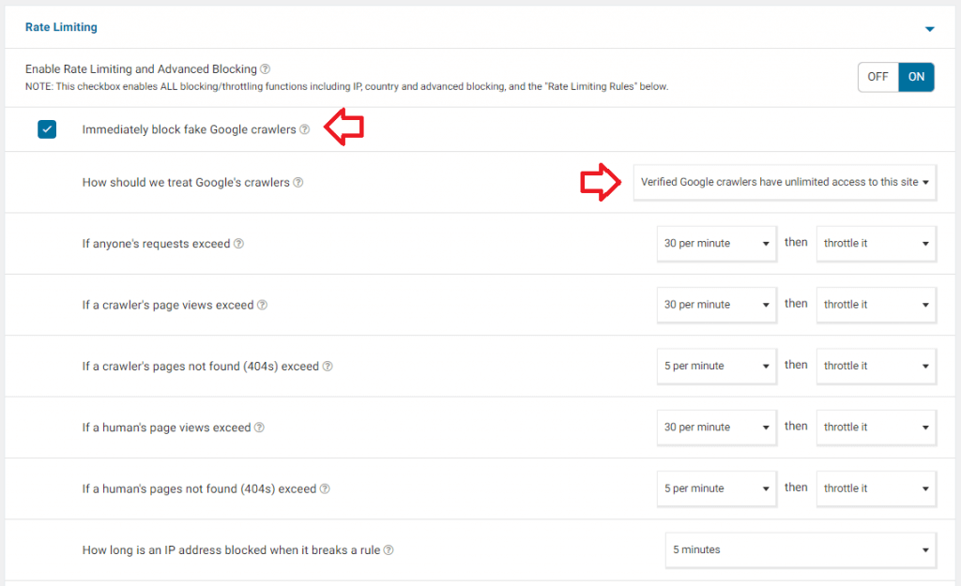Click help icon next to fake Google crawlers
Screen dimensions: 961x586
pyautogui.click(x=304, y=129)
